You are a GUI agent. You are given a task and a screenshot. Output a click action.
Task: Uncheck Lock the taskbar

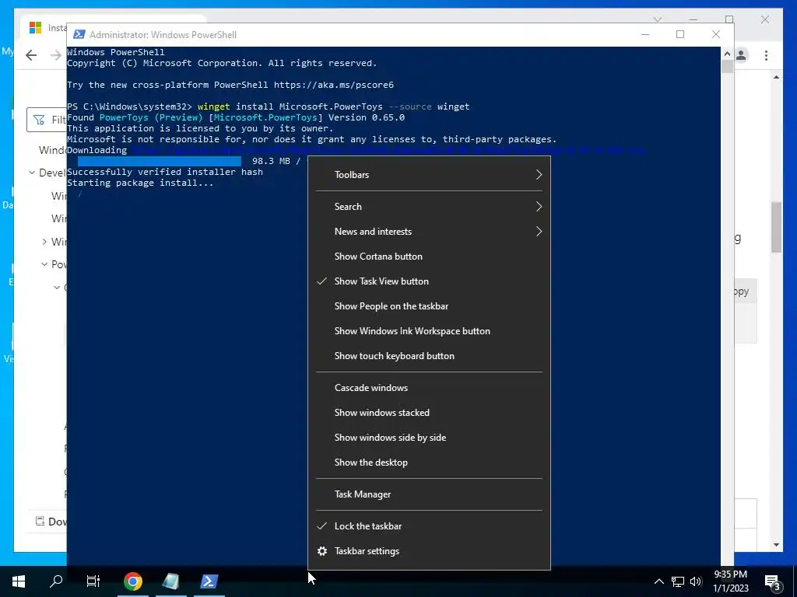(429, 526)
